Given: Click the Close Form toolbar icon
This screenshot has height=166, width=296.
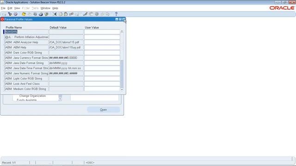Looking at the screenshot, I should click(x=46, y=14).
